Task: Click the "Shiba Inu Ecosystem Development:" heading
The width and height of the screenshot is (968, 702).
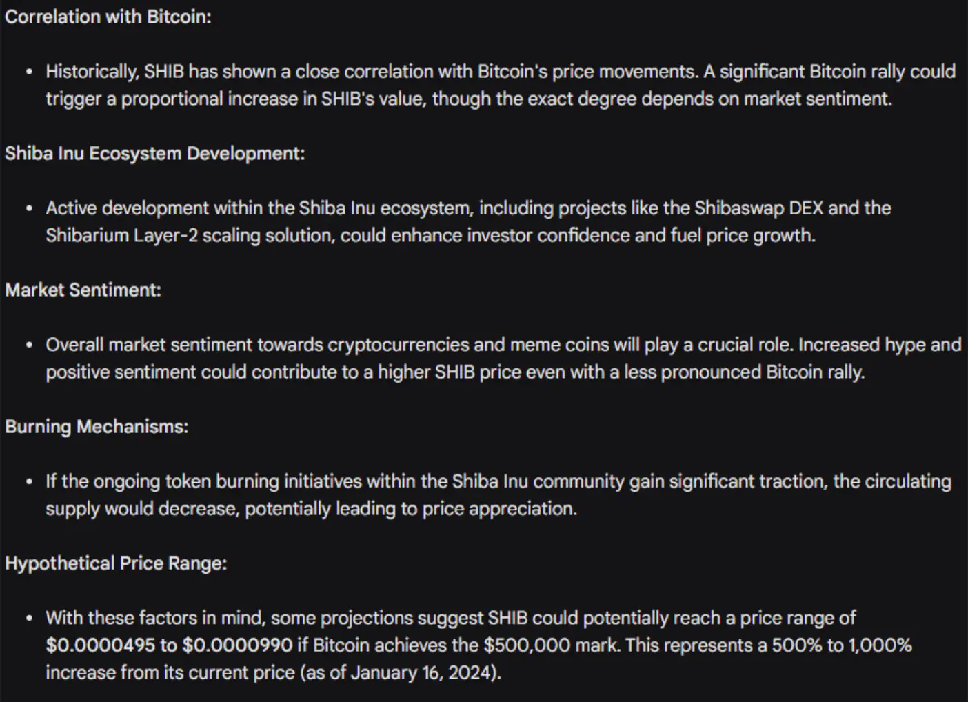Action: coord(155,153)
